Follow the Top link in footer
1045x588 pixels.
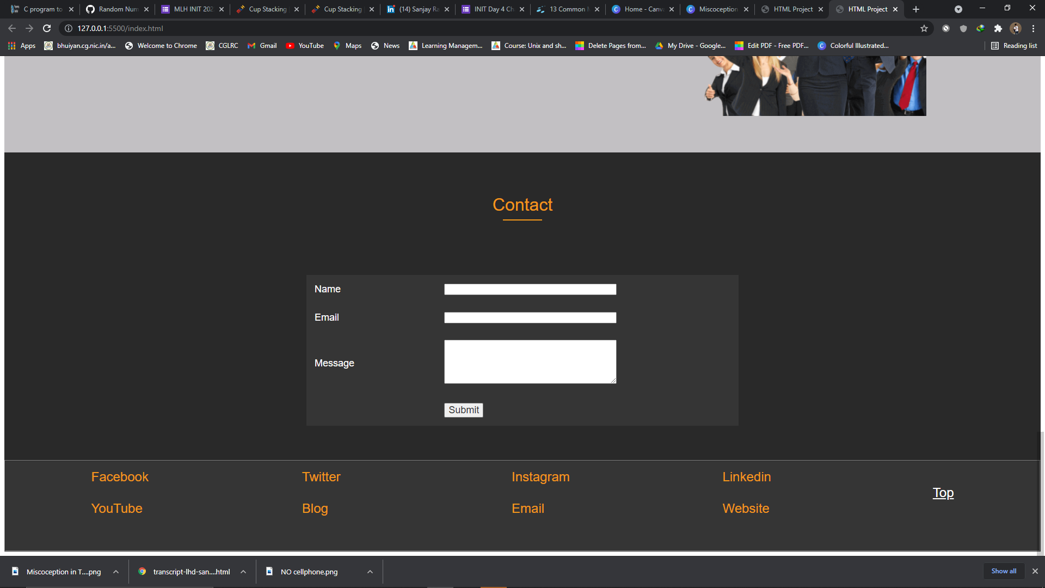click(943, 493)
